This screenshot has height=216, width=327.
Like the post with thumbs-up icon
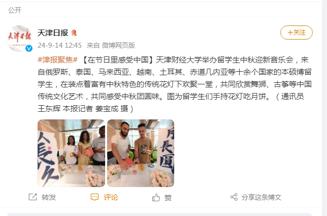[x=156, y=197]
